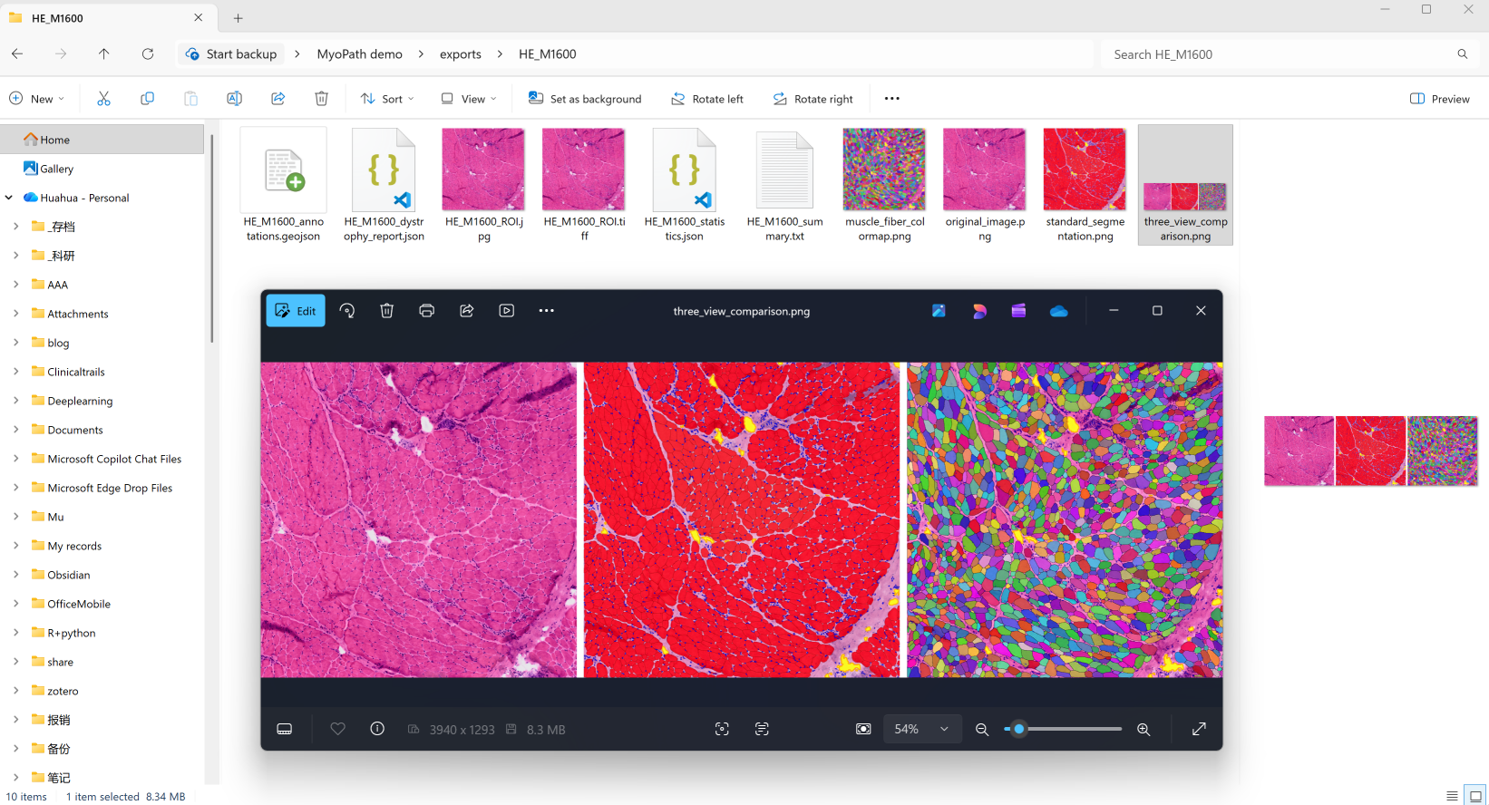Image resolution: width=1489 pixels, height=805 pixels.
Task: Open file info panel in viewer
Action: (x=377, y=729)
